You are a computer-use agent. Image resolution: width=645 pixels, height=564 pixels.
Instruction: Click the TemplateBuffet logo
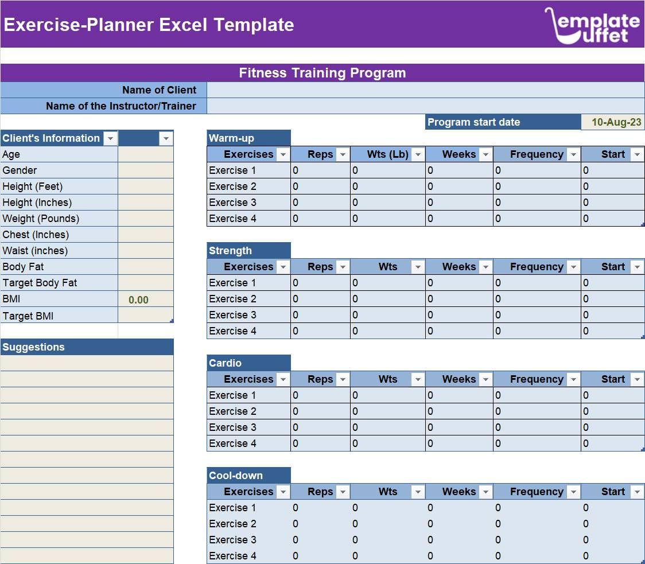595,25
